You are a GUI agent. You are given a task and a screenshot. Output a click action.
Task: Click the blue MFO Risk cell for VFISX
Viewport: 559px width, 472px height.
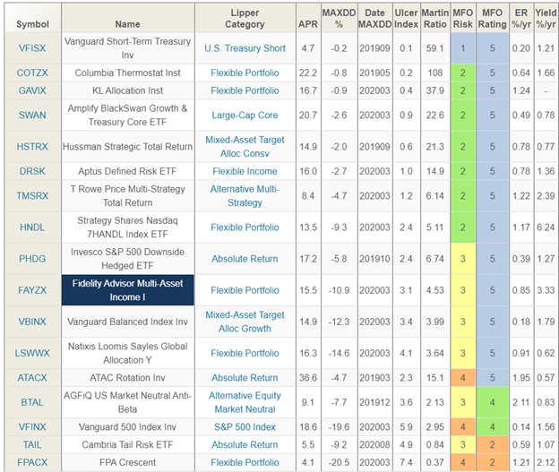point(463,47)
